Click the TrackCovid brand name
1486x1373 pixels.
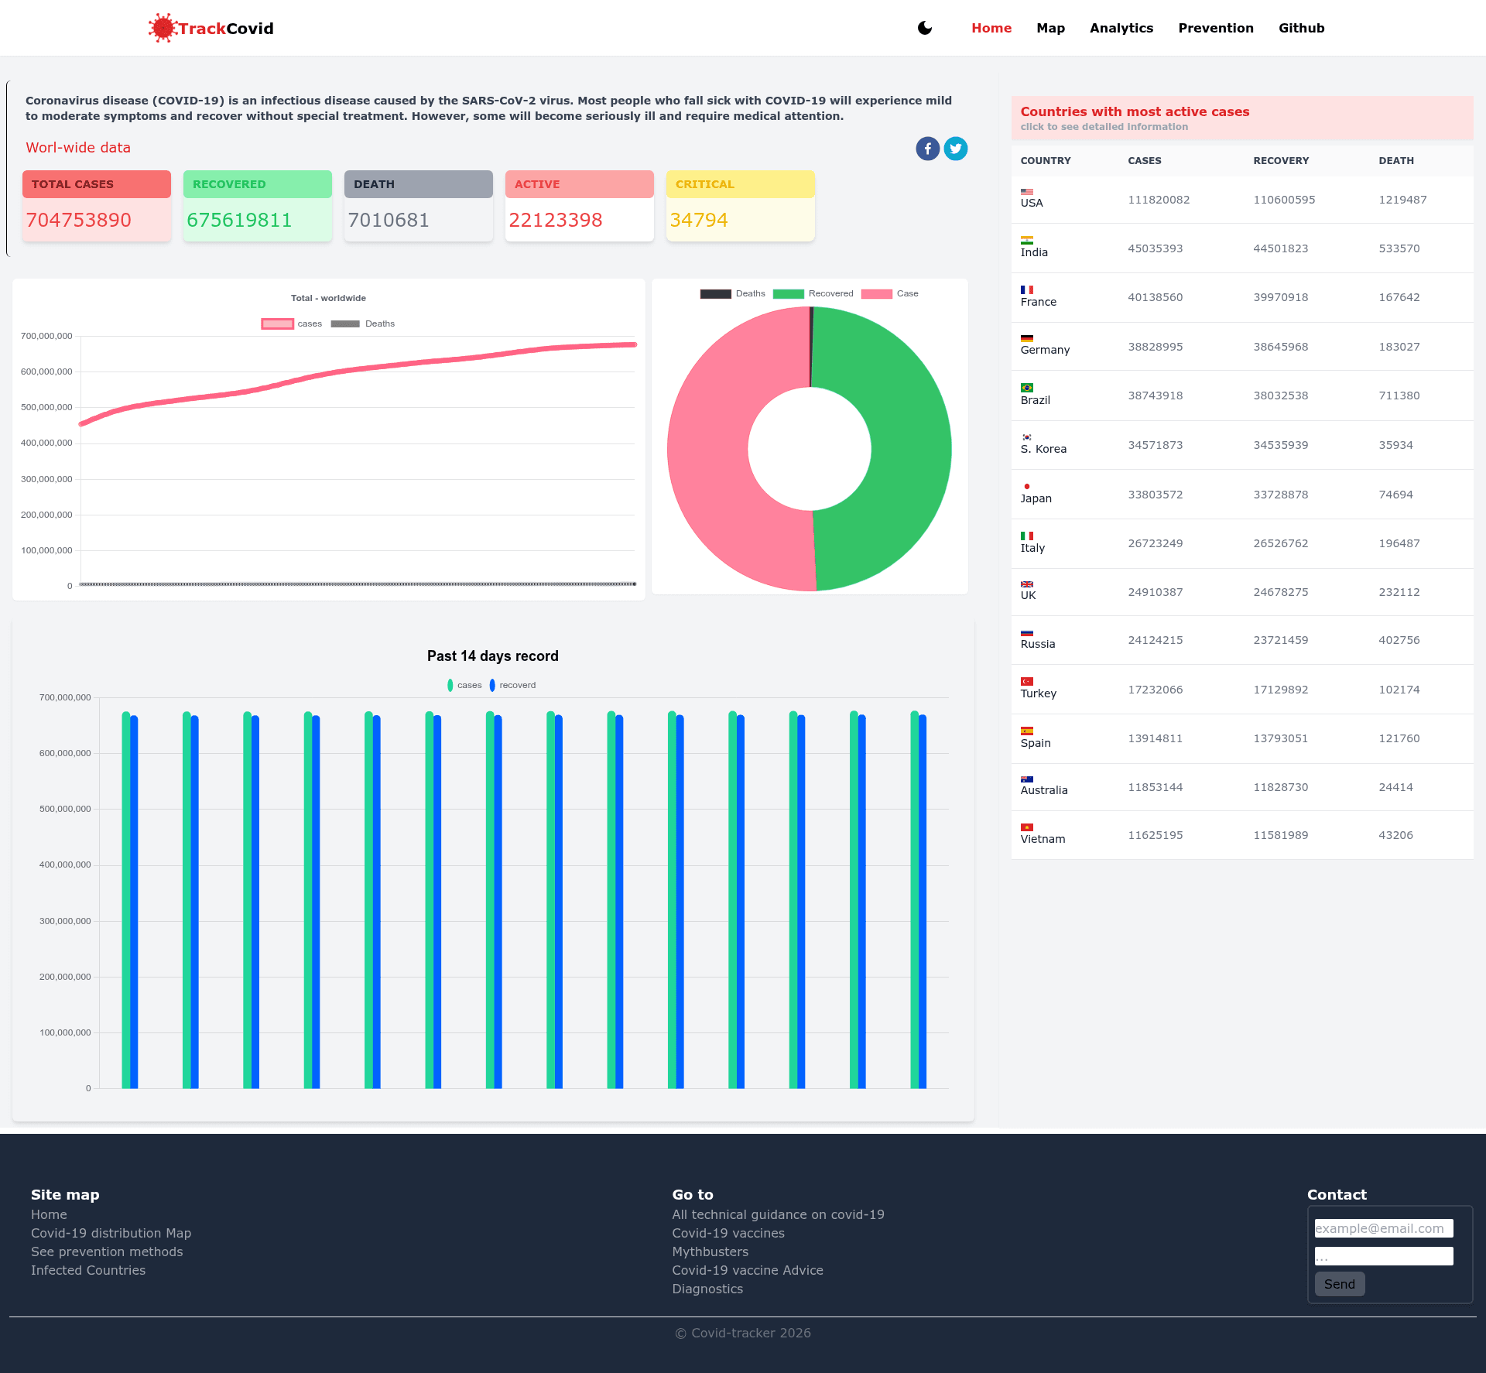226,29
